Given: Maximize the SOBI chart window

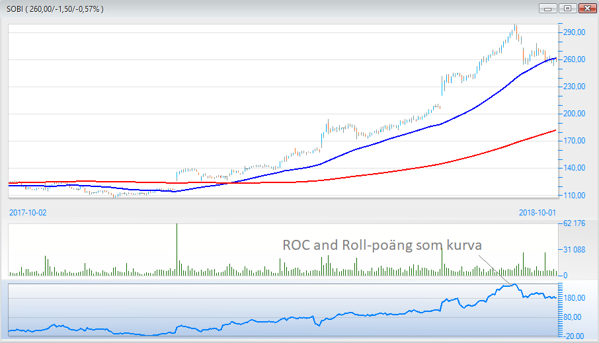Looking at the screenshot, I should (x=568, y=9).
